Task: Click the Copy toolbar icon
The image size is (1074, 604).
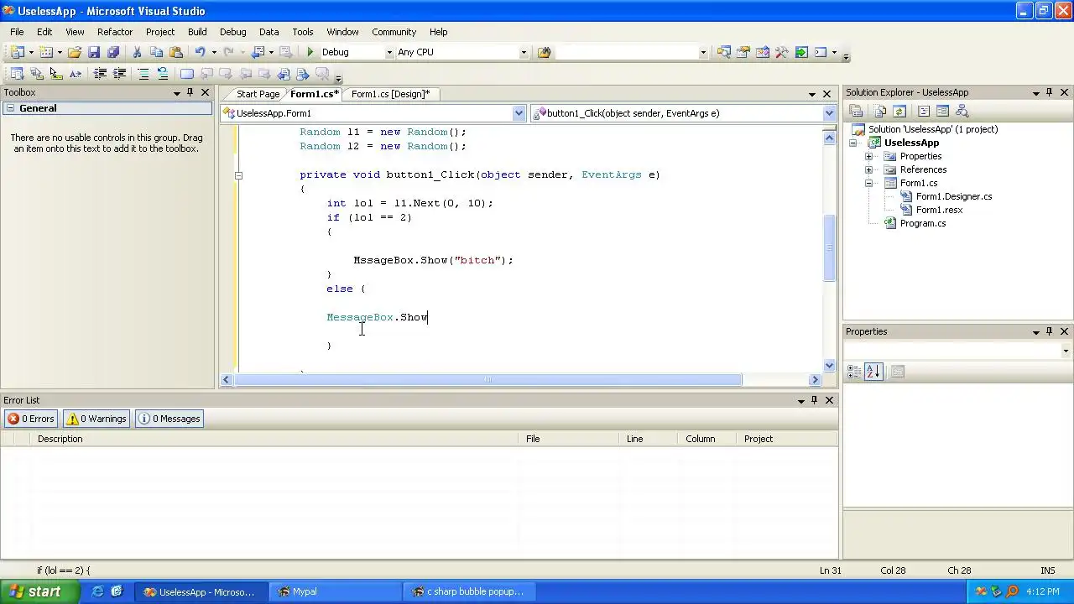Action: [x=156, y=52]
